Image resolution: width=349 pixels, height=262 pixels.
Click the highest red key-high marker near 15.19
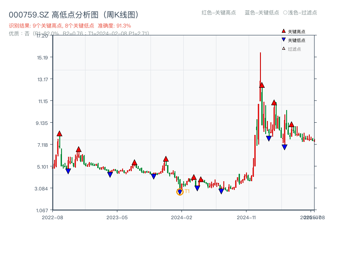point(262,86)
